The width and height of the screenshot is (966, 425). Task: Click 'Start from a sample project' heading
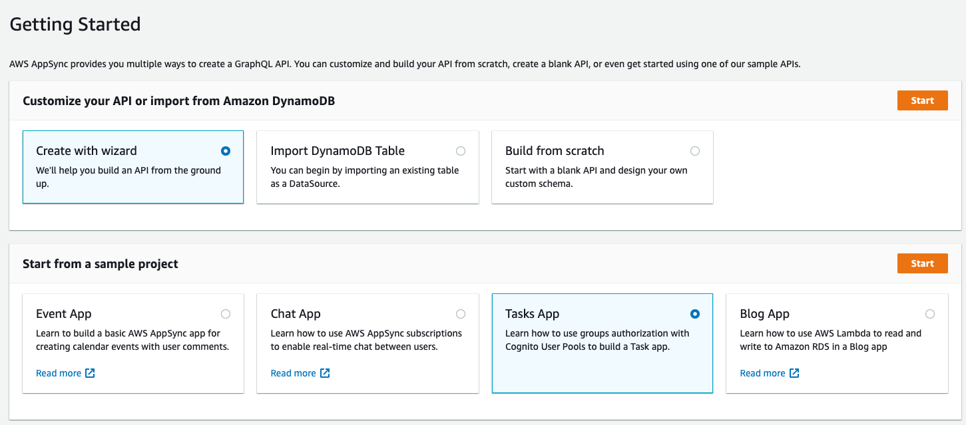click(101, 264)
